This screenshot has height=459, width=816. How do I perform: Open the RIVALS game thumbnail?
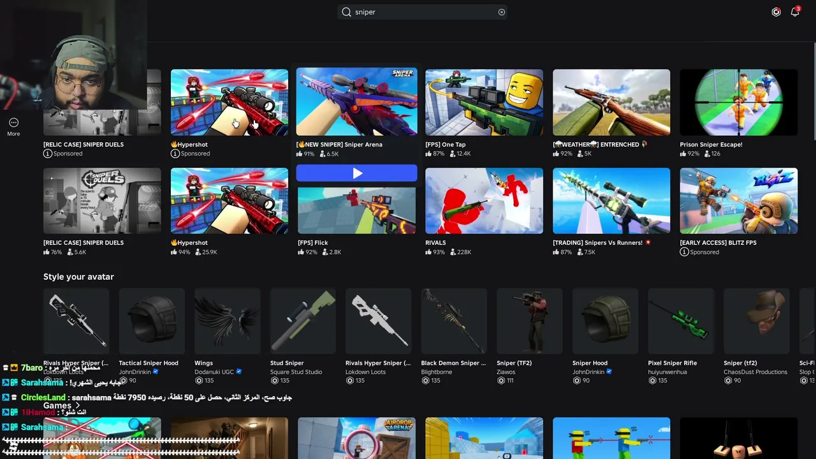tap(484, 201)
